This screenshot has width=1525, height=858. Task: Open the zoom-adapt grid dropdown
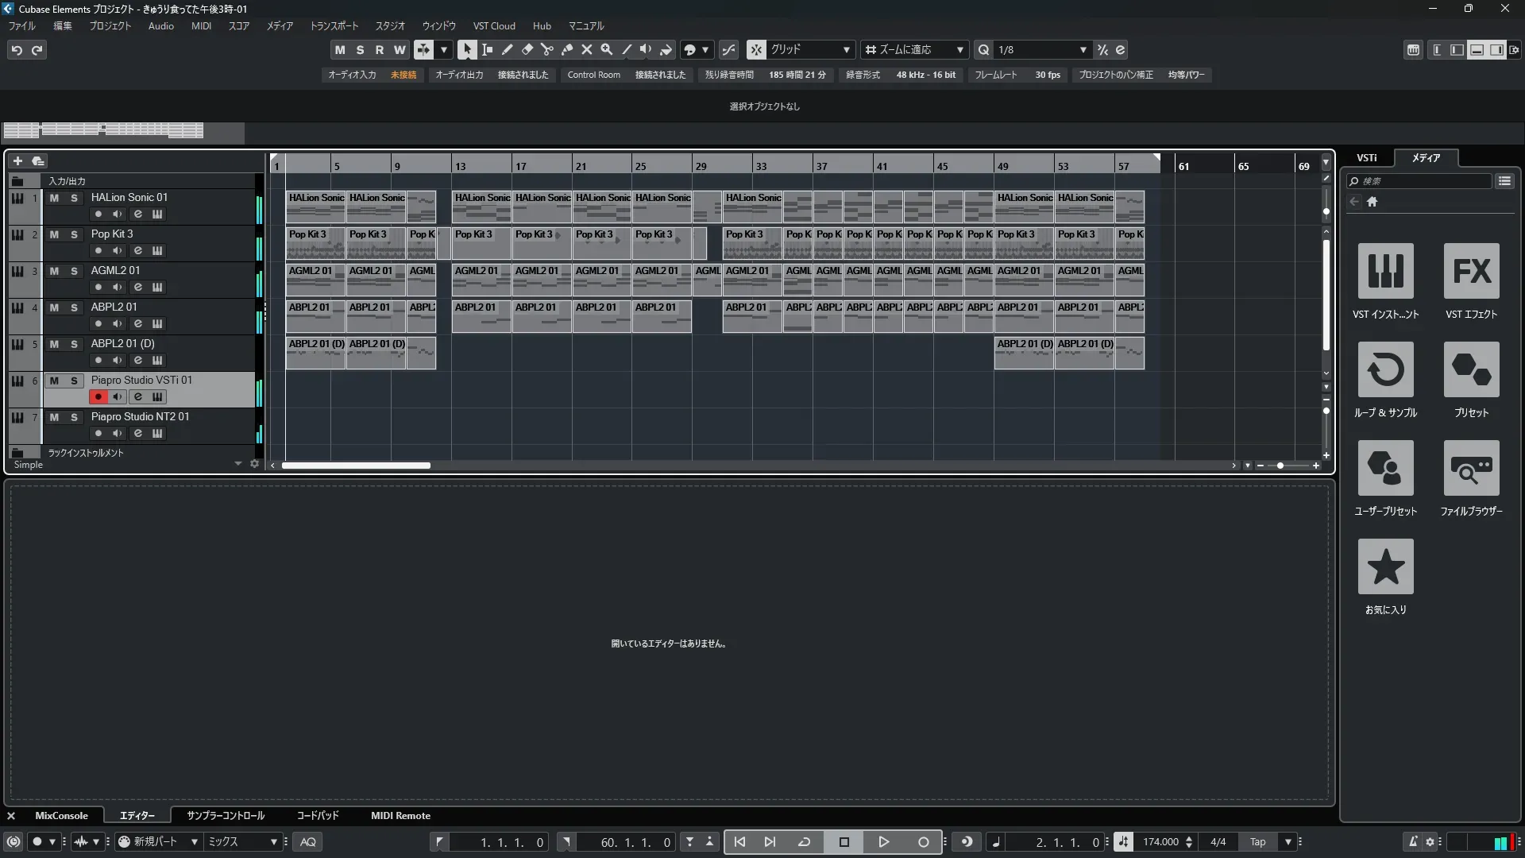tap(959, 49)
